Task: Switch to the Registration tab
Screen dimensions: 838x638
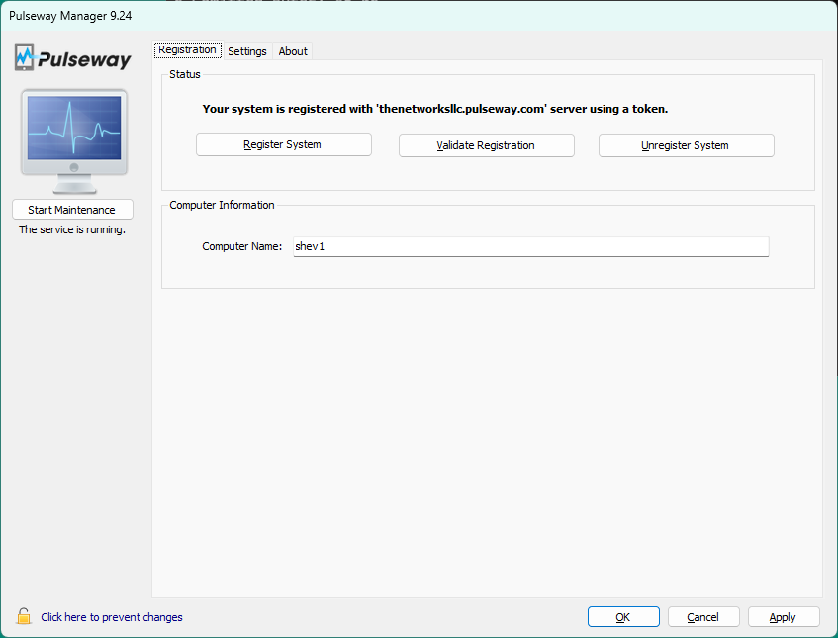Action: click(187, 50)
